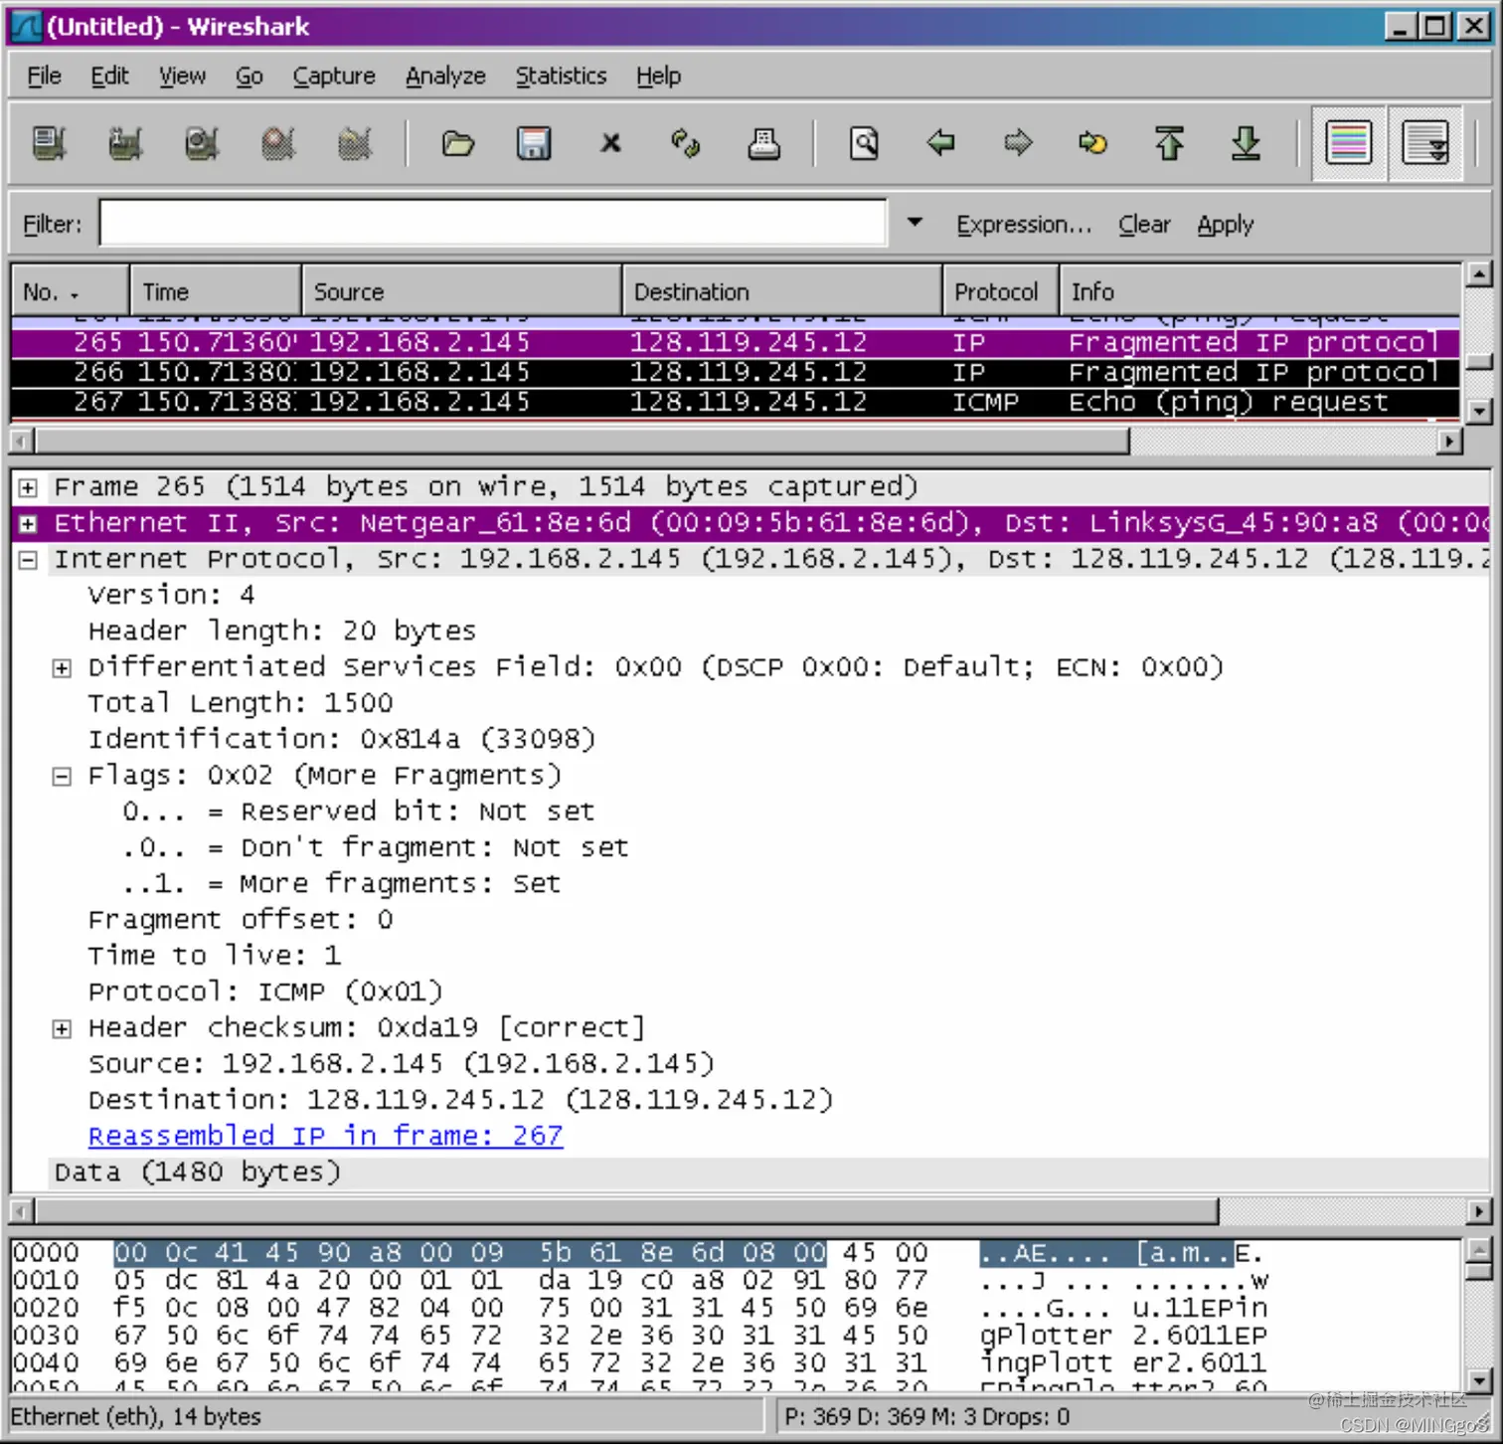Open the capture interfaces list icon
This screenshot has height=1445, width=1503.
[49, 144]
